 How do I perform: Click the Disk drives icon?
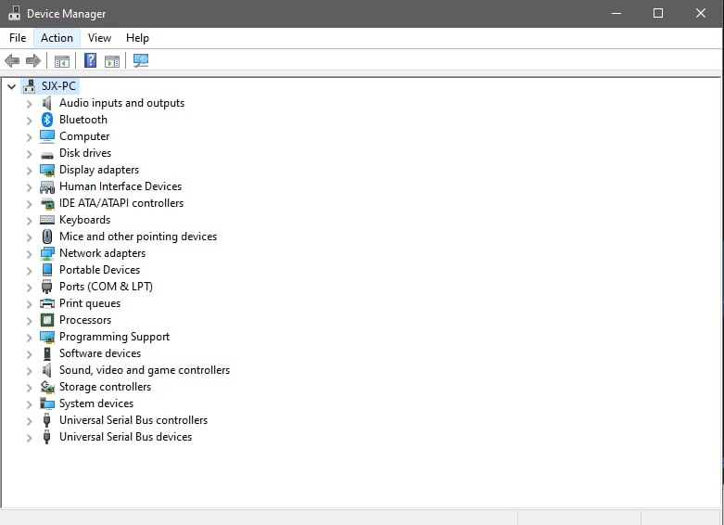47,155
